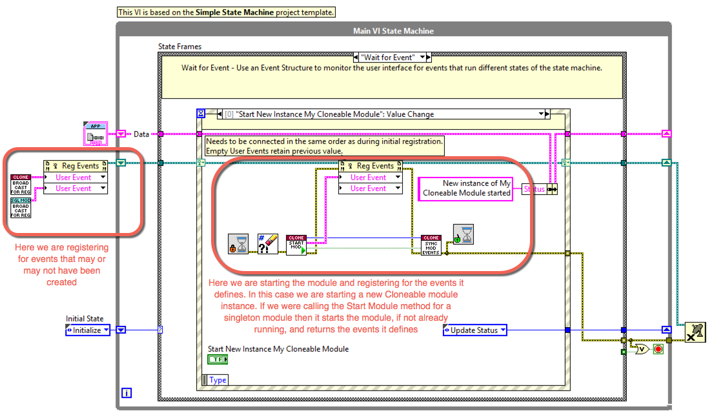Select the Clone Broadcast For Reg VI
The width and height of the screenshot is (714, 415).
click(21, 185)
